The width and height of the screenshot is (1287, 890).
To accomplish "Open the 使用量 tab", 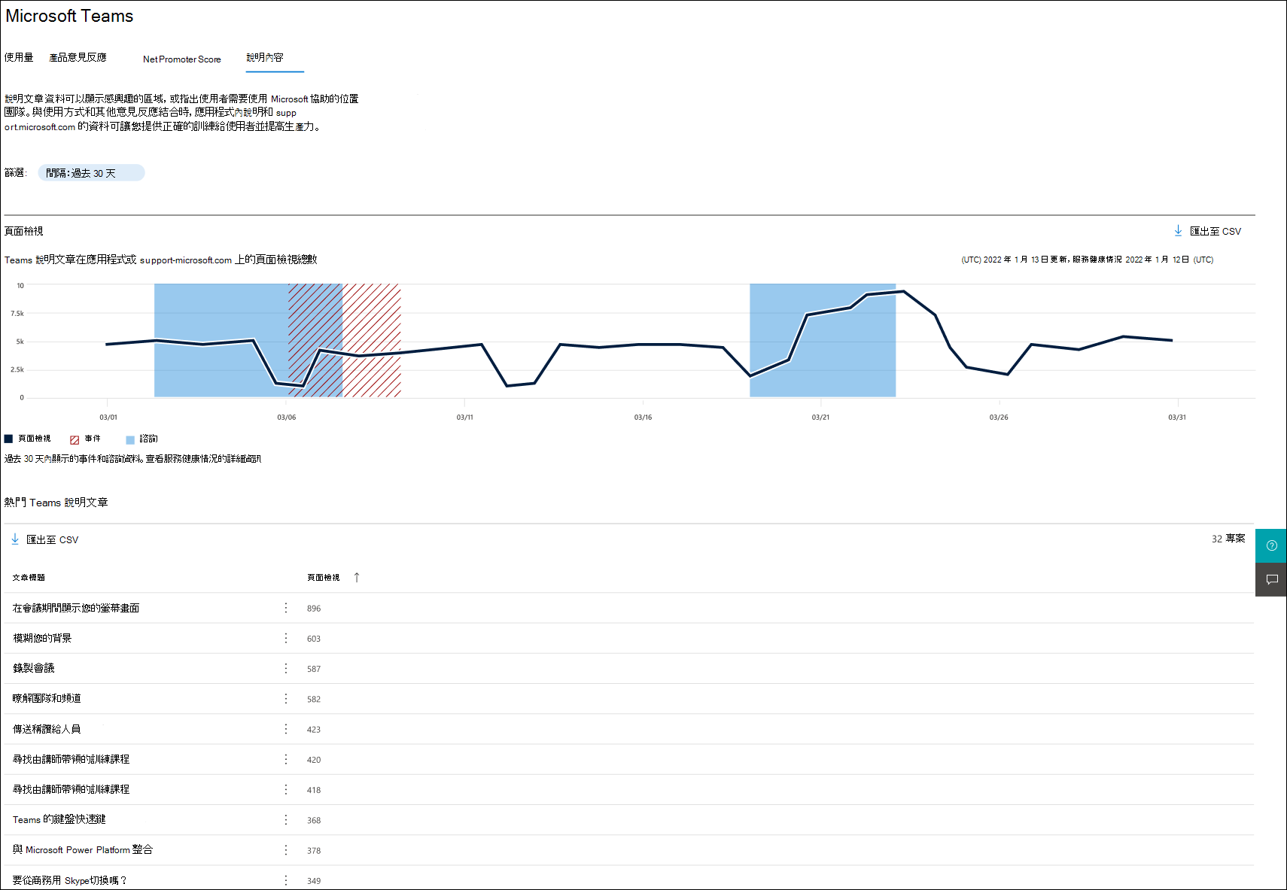I will coord(19,57).
